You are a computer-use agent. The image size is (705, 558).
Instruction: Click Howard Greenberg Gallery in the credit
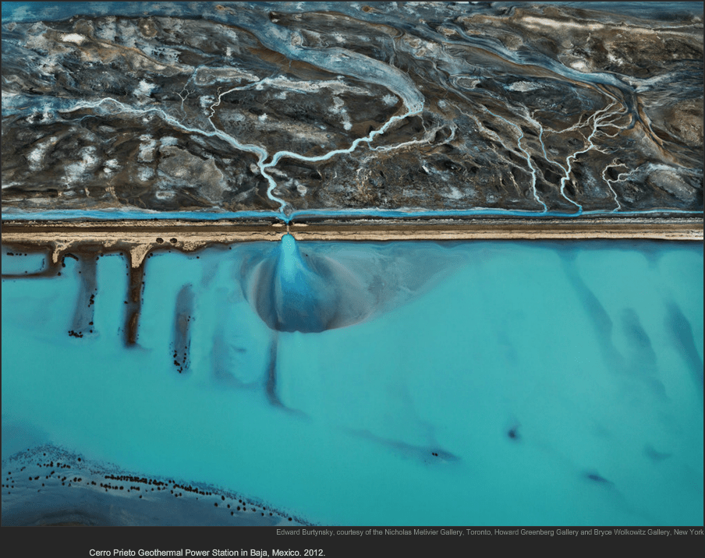coord(529,532)
